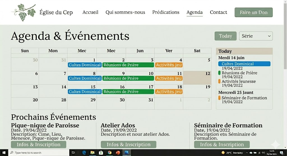Screen dimensions: 287x156
Task: Click the Église du Cep grapevine logo
Action: [24, 12]
